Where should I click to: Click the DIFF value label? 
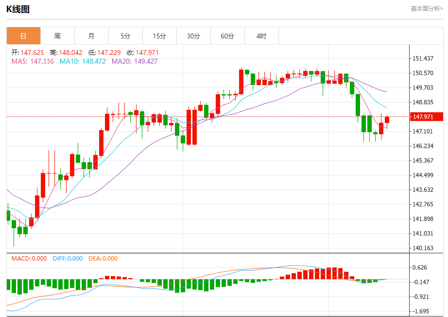click(67, 259)
